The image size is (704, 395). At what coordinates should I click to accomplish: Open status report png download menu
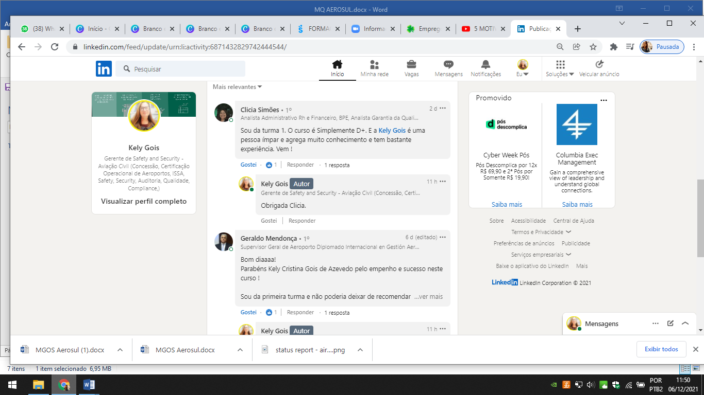(x=360, y=350)
